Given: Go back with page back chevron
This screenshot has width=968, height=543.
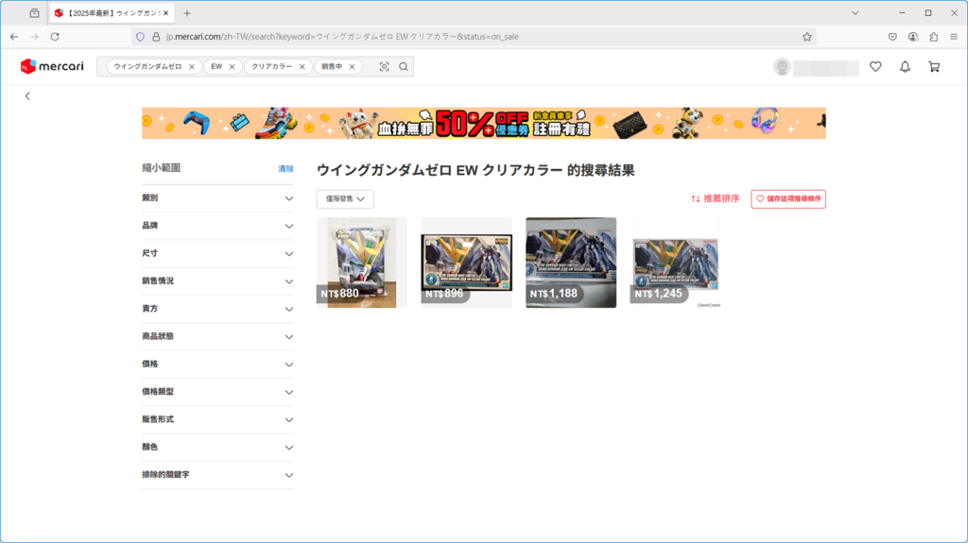Looking at the screenshot, I should click(x=27, y=95).
